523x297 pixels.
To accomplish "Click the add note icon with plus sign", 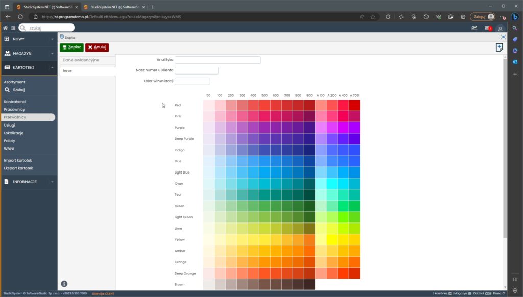I will 499,47.
